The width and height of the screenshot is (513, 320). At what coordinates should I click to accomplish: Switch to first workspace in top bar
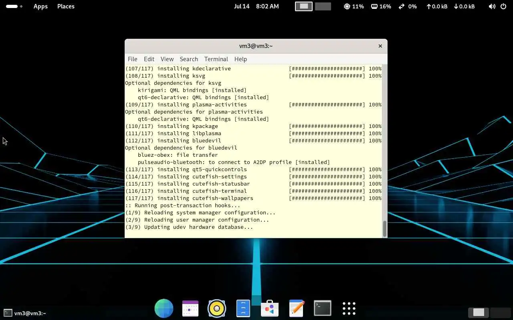pyautogui.click(x=304, y=6)
